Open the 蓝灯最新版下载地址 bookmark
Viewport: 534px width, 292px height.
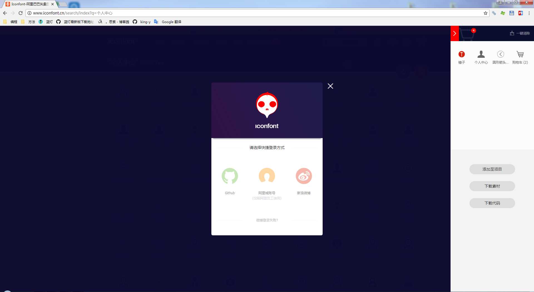[75, 22]
